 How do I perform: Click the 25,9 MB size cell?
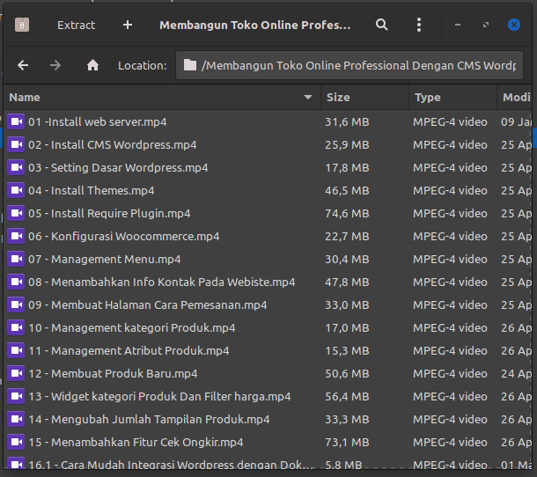point(347,145)
